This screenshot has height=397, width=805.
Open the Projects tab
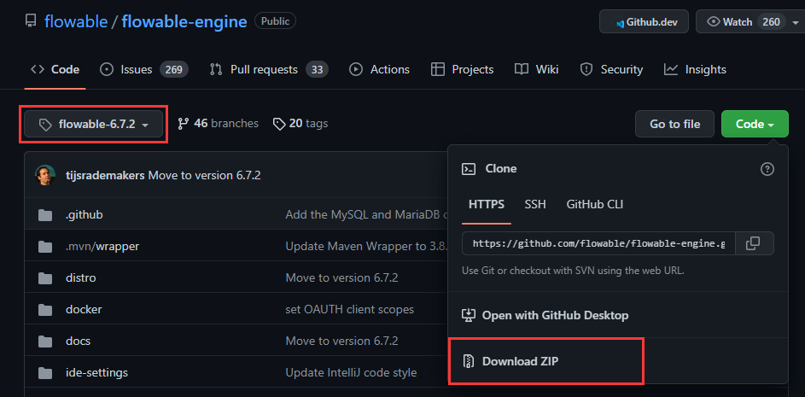coord(462,69)
